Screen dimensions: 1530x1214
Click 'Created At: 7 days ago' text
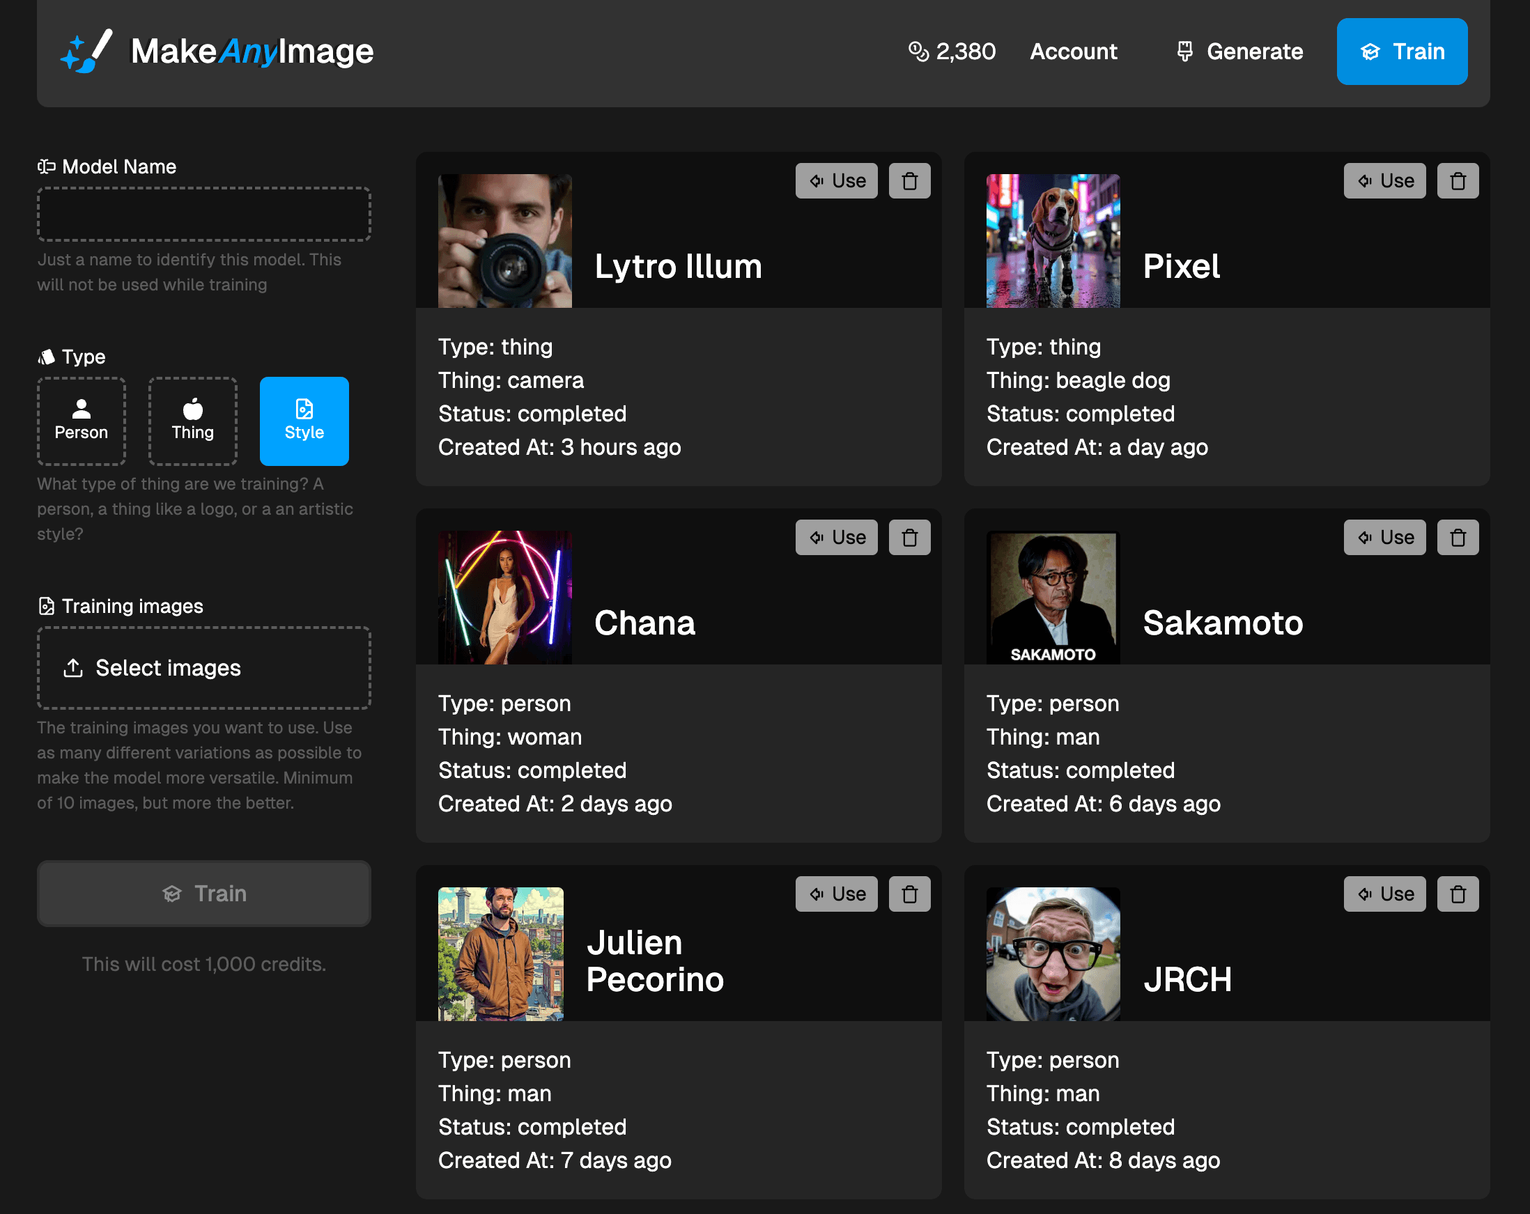pos(554,1160)
